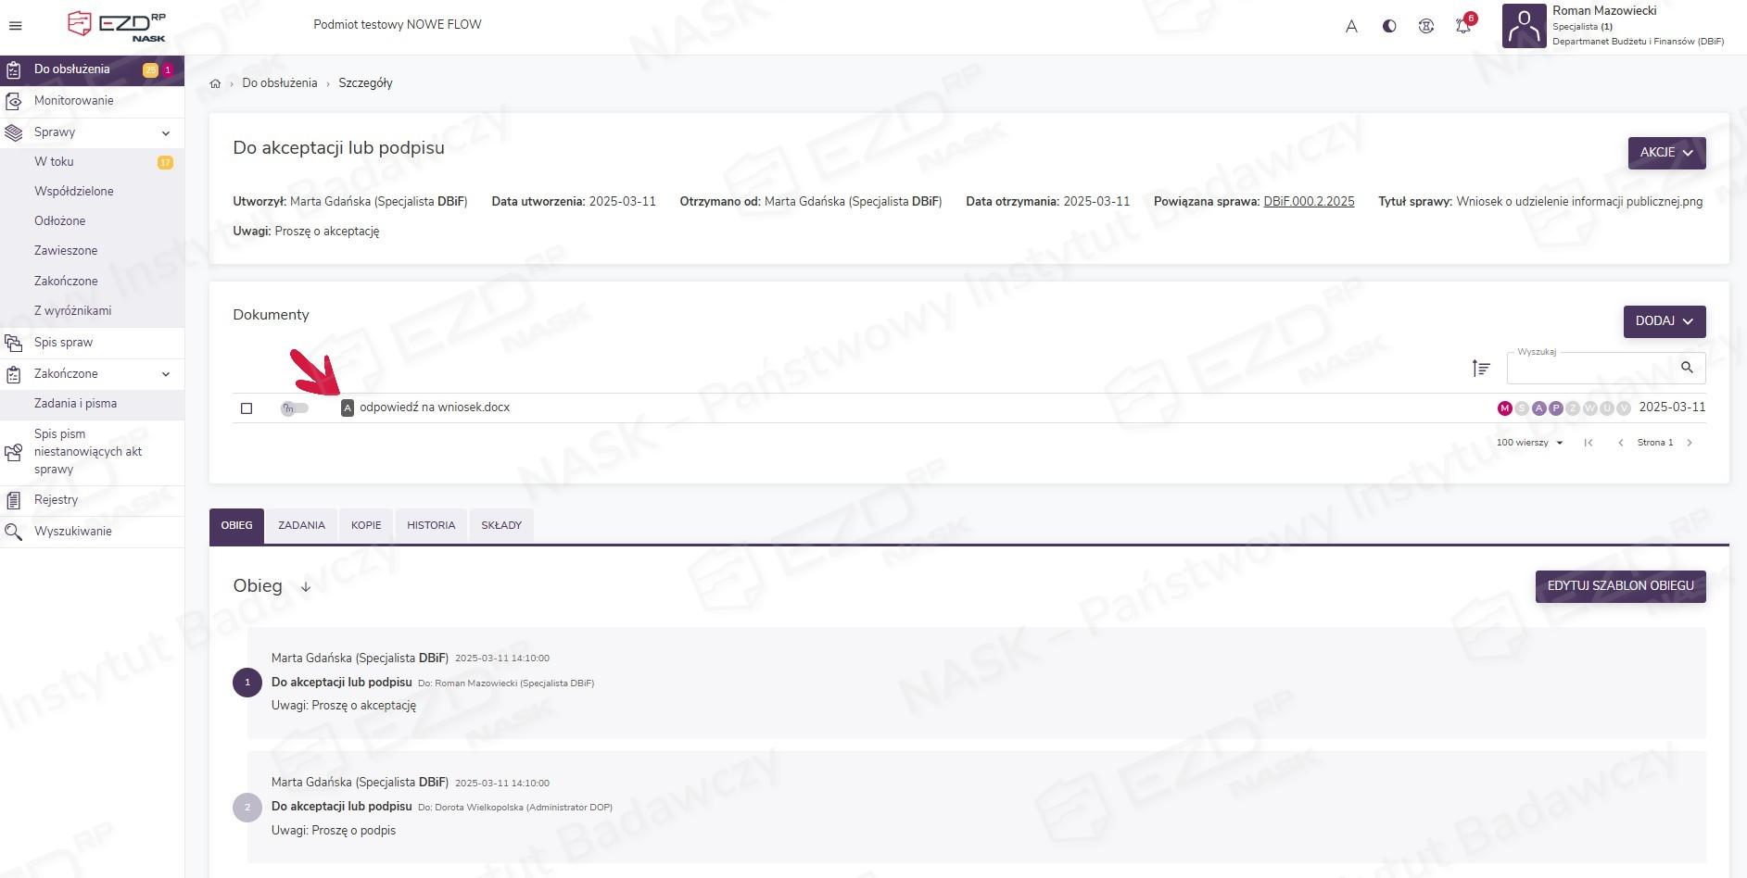The height and width of the screenshot is (878, 1747).
Task: Click the hamburger menu icon
Action: [x=15, y=26]
